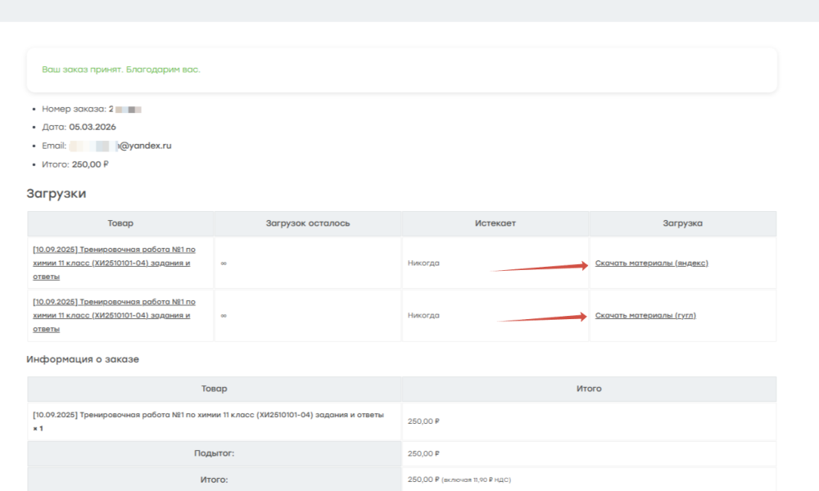Click the 'Загрузок осталось' column header

point(308,223)
